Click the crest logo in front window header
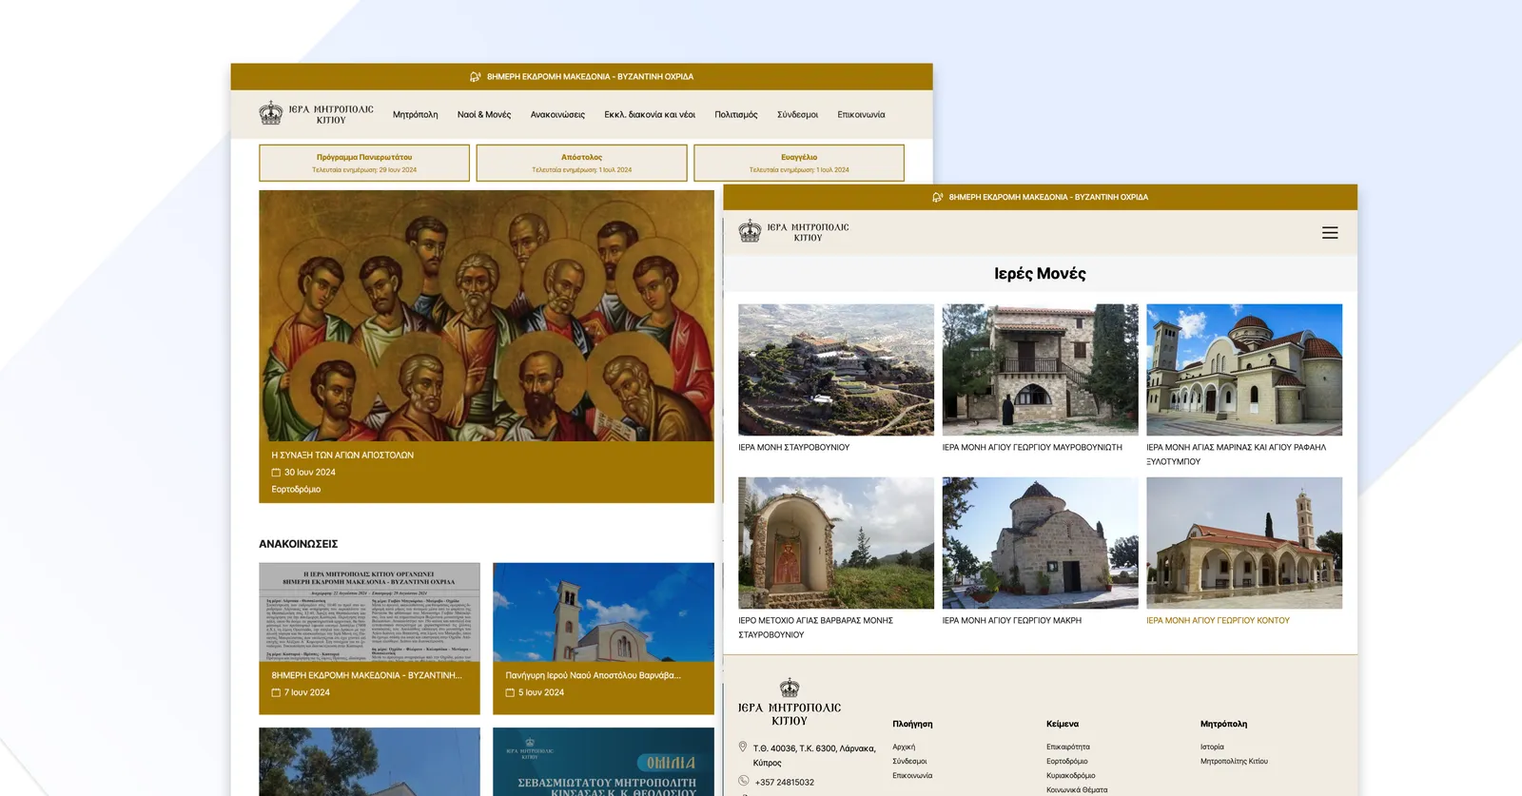The width and height of the screenshot is (1522, 796). pyautogui.click(x=751, y=231)
